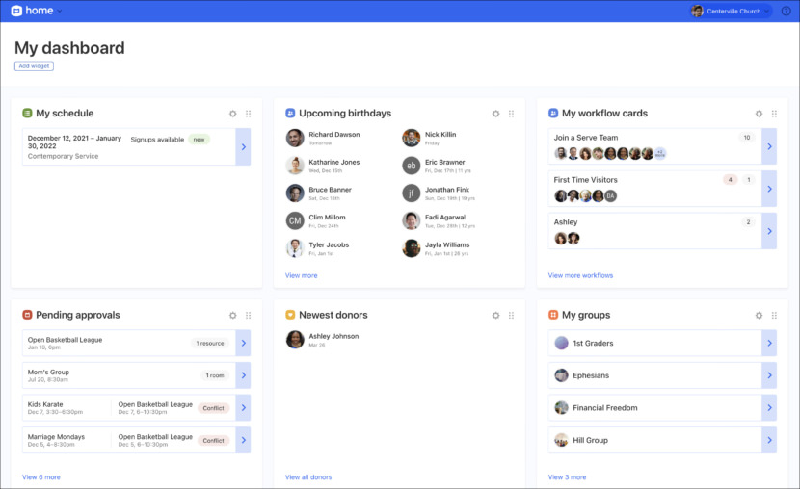
Task: Open My workflow cards widget settings gear
Action: pyautogui.click(x=759, y=114)
